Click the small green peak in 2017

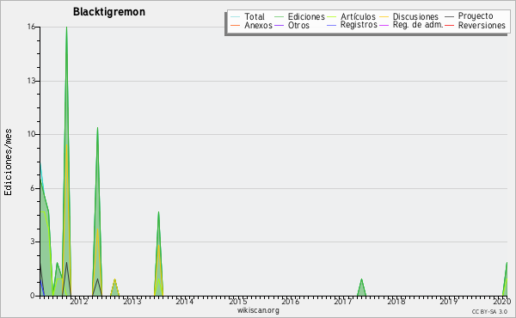(x=361, y=287)
